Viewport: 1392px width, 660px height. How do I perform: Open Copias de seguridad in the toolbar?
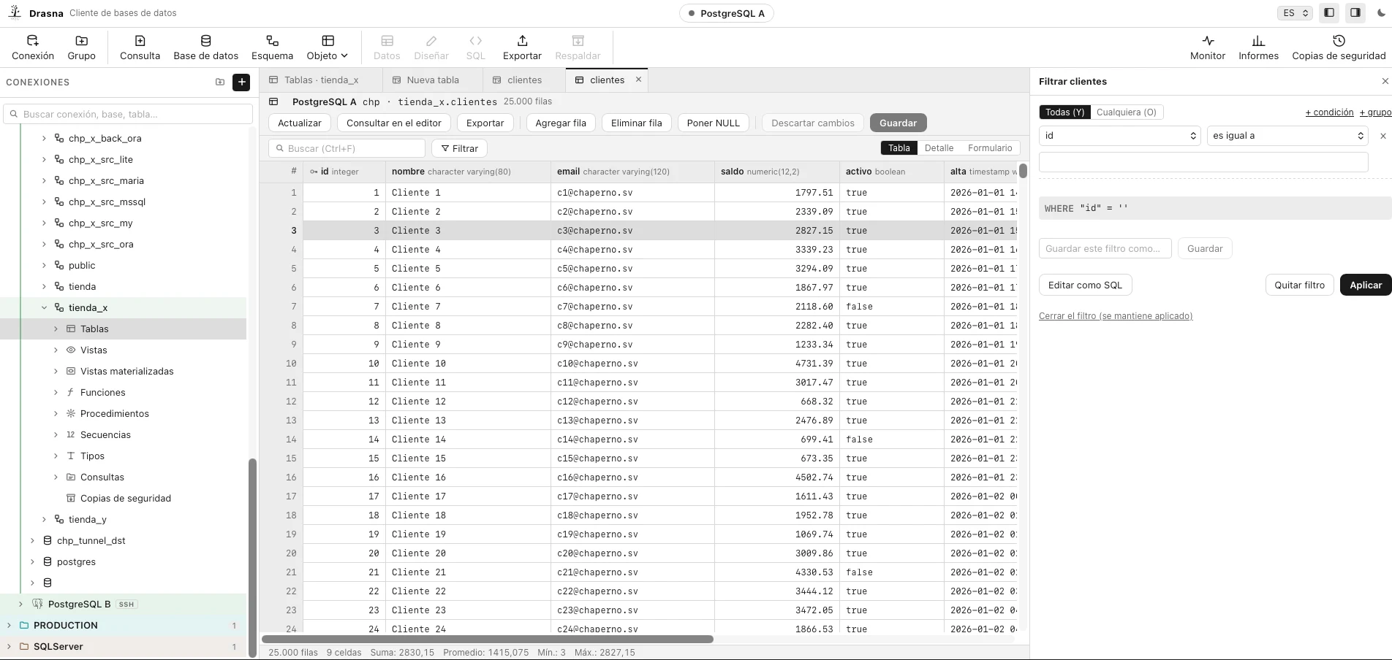pyautogui.click(x=1339, y=47)
